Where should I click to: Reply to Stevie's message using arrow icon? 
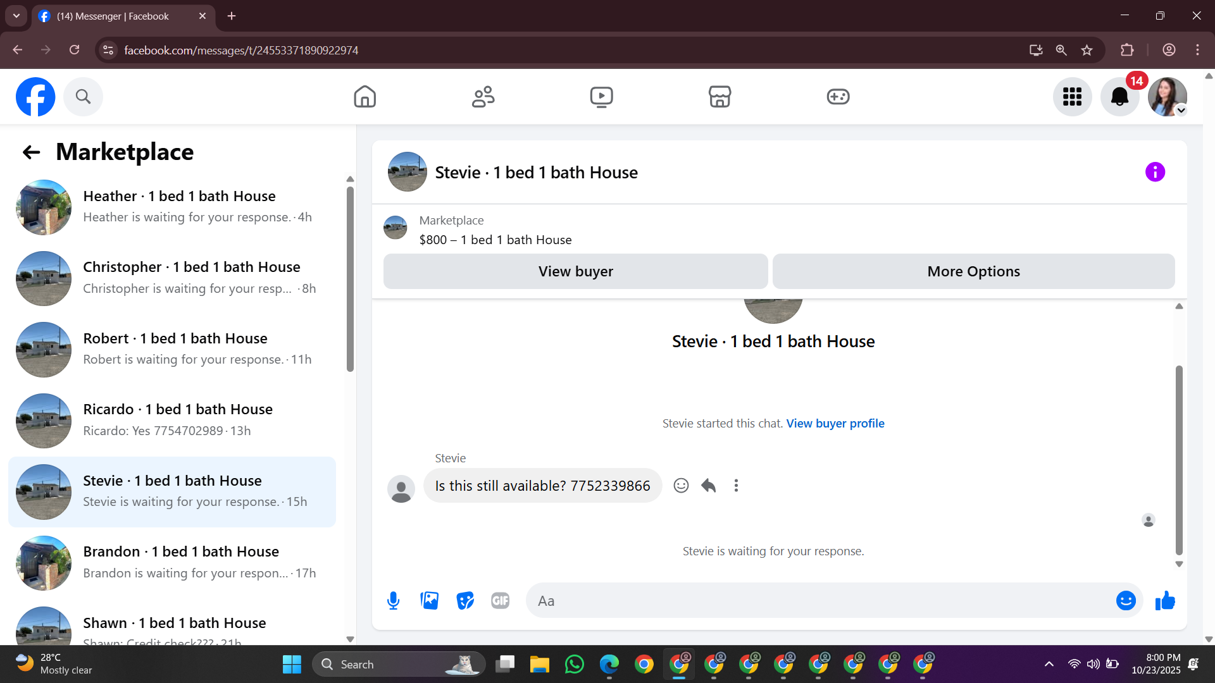coord(708,485)
